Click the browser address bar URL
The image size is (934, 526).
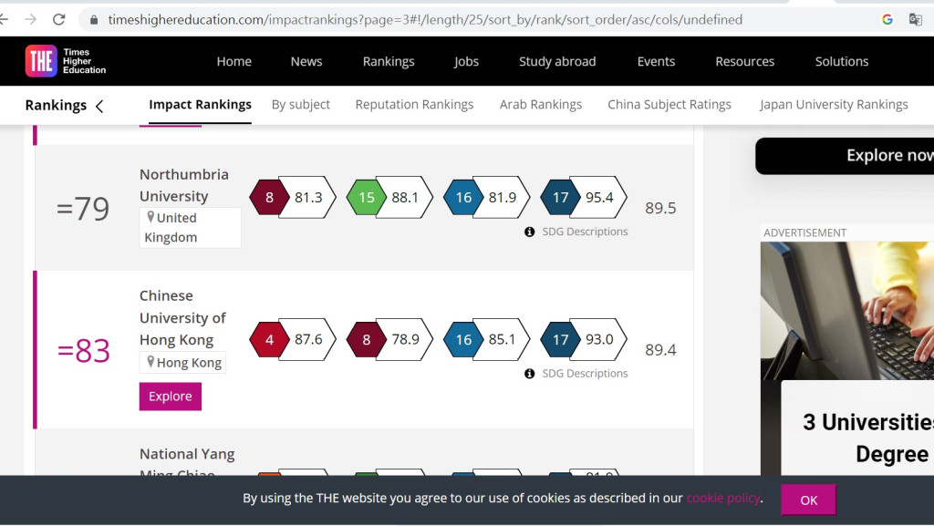point(424,19)
